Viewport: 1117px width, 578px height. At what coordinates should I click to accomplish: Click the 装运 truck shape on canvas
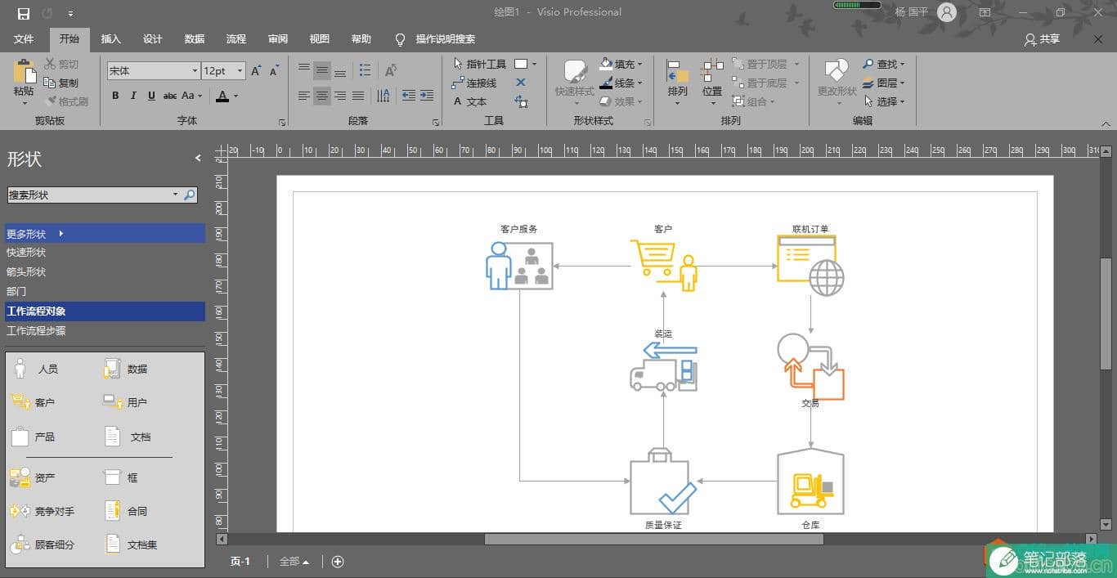(664, 365)
